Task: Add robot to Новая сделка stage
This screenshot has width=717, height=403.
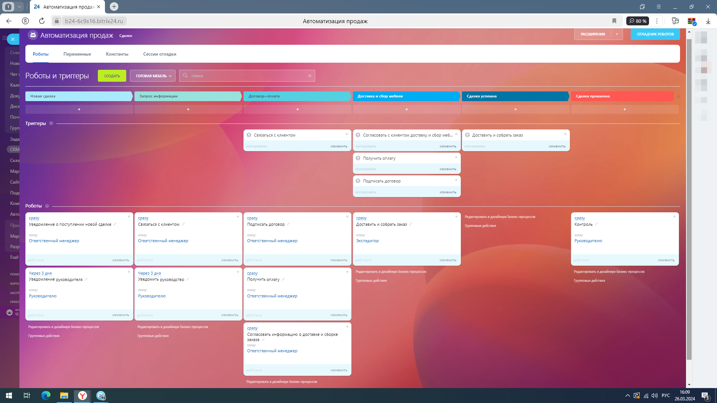Action: click(x=79, y=109)
